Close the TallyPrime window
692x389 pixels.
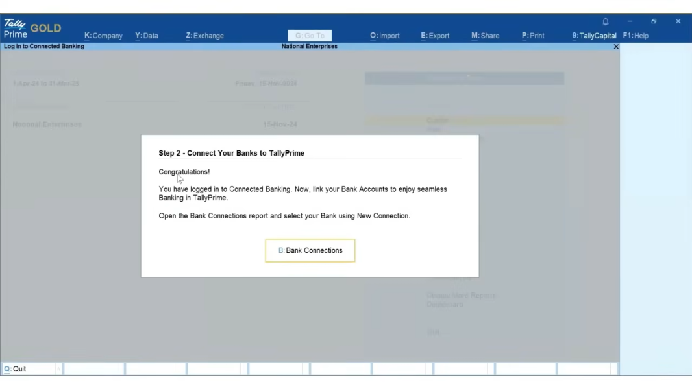[x=678, y=21]
